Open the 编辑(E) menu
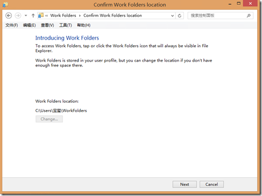 pyautogui.click(x=29, y=25)
